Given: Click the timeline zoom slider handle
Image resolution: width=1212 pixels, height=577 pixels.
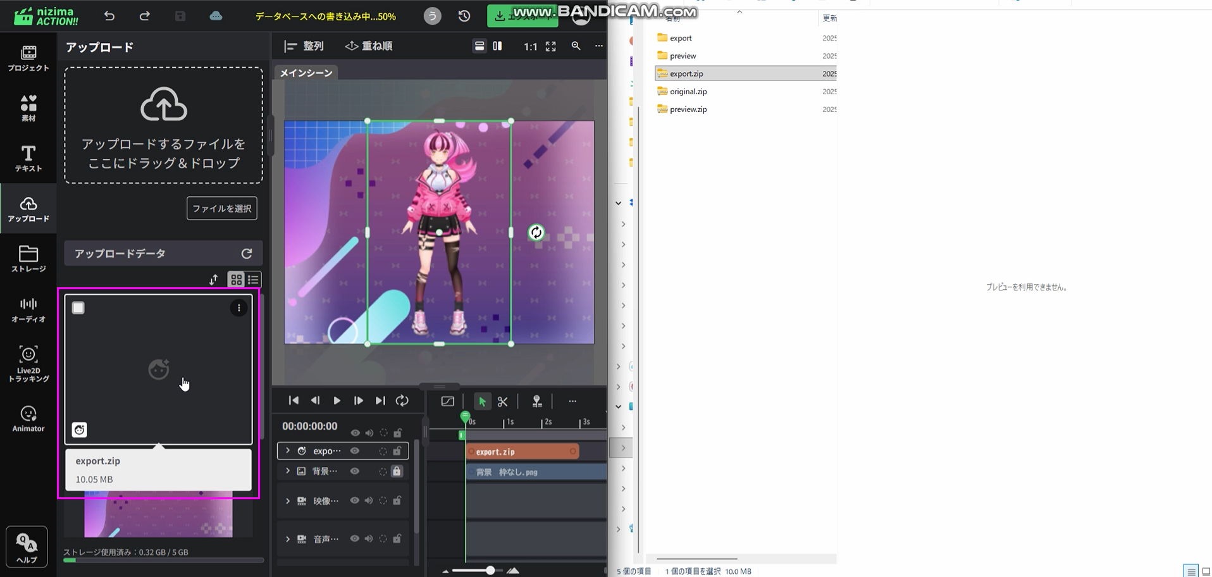Looking at the screenshot, I should [x=490, y=571].
